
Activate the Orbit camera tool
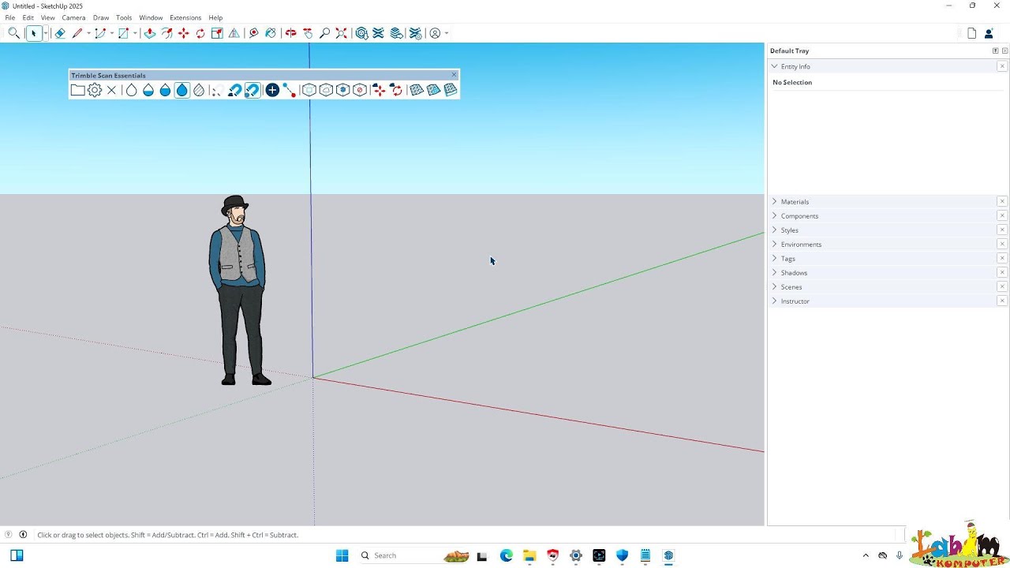pyautogui.click(x=291, y=33)
